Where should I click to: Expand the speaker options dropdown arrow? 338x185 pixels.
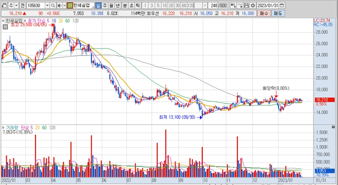pyautogui.click(x=65, y=5)
